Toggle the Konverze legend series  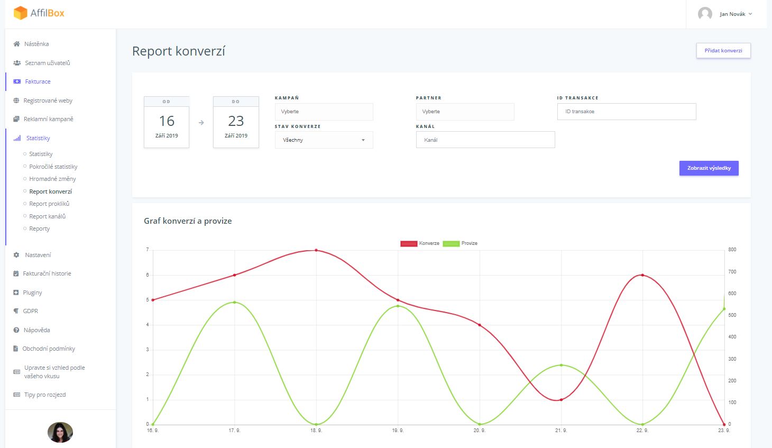420,243
